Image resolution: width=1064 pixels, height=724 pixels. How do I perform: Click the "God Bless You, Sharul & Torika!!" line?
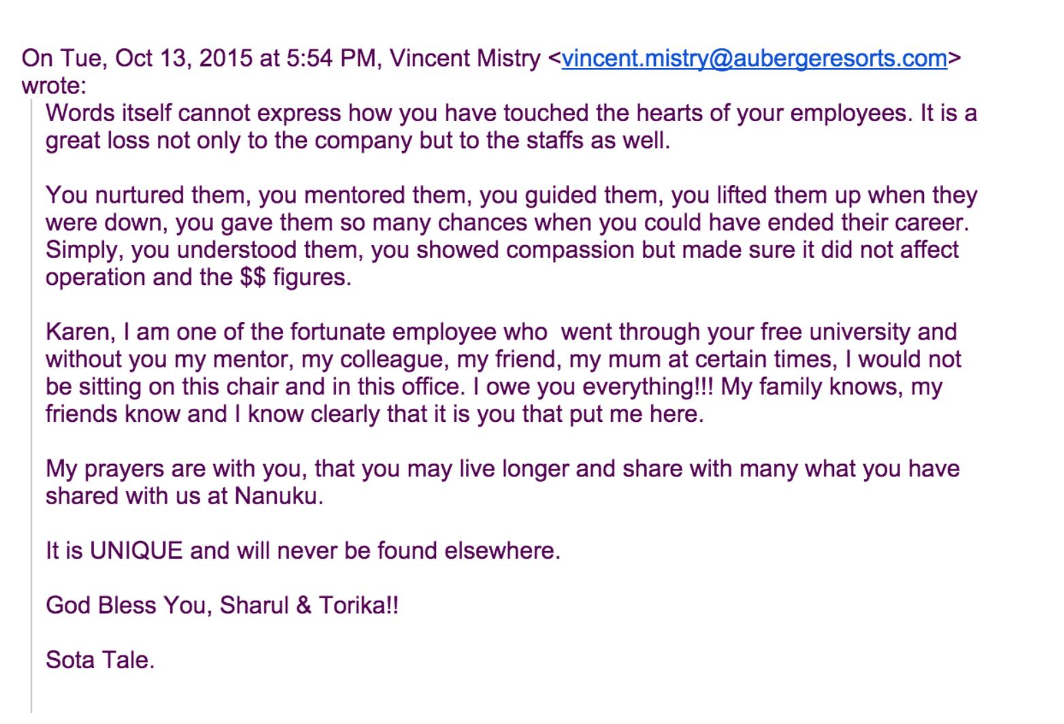(222, 605)
